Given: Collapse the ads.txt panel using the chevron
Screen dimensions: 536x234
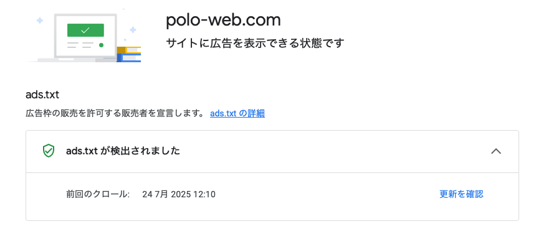Looking at the screenshot, I should click(x=495, y=151).
